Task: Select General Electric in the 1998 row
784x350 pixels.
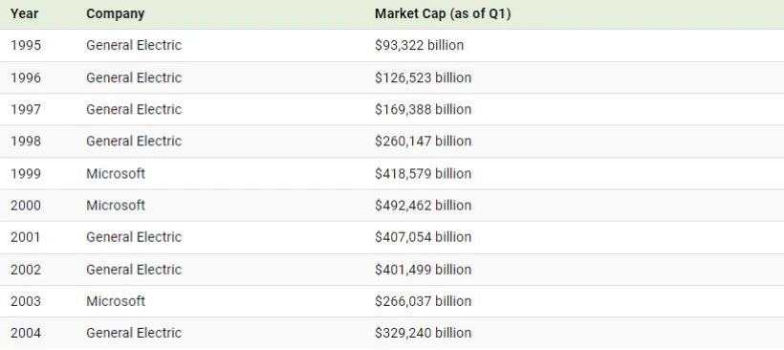Action: [x=134, y=141]
